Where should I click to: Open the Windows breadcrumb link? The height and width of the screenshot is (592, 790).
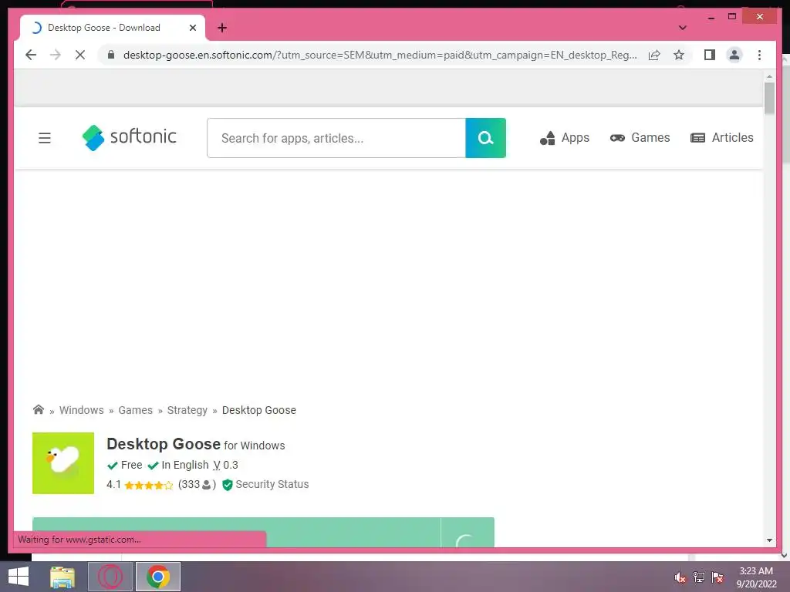pyautogui.click(x=81, y=410)
